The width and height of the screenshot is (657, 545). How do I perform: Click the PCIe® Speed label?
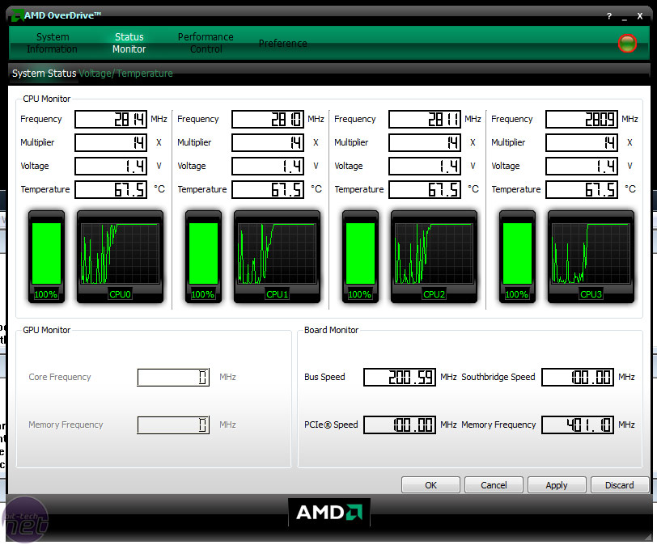pyautogui.click(x=331, y=425)
